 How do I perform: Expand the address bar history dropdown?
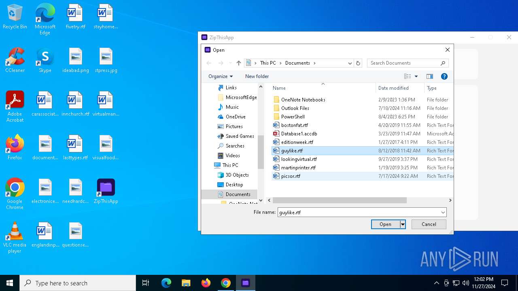[350, 63]
